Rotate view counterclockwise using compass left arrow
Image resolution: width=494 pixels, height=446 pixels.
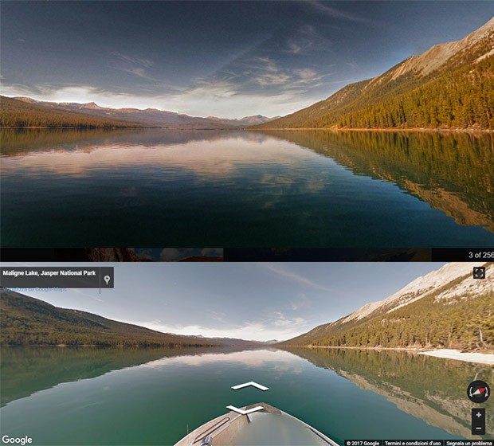471,393
